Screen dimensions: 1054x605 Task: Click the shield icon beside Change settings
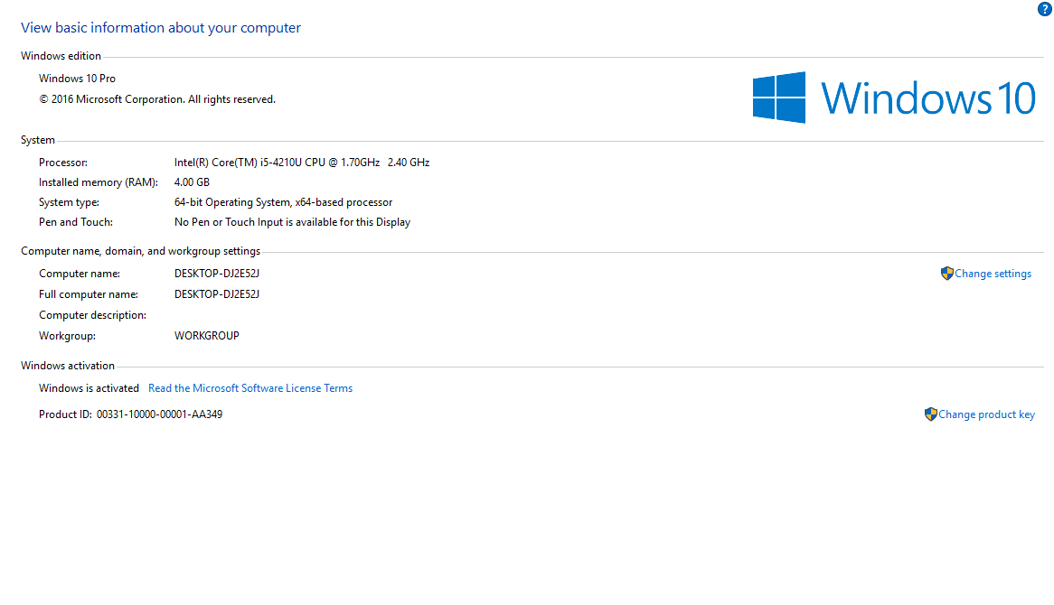tap(946, 274)
